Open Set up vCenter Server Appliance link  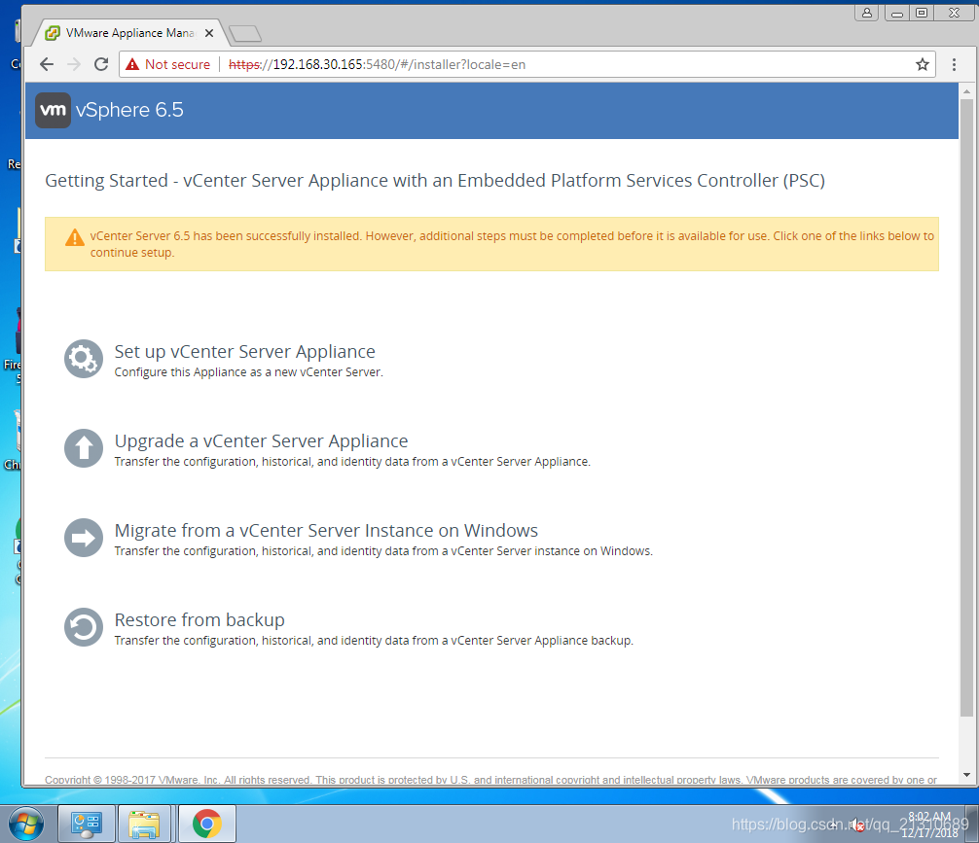[x=245, y=351]
